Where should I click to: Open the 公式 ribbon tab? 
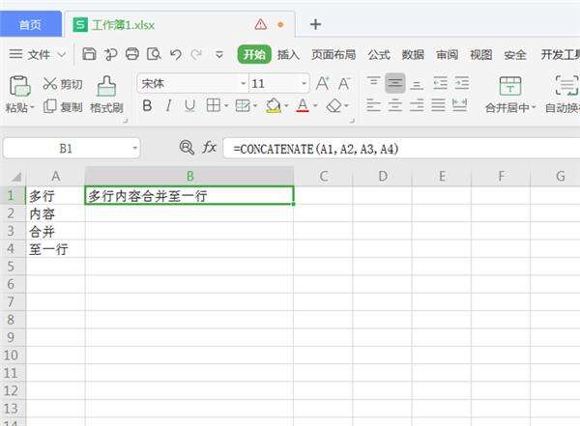point(379,55)
